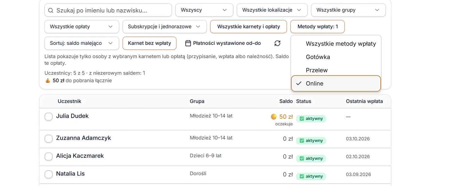The height and width of the screenshot is (186, 461).
Task: Choose Przelew payment method
Action: pyautogui.click(x=336, y=70)
